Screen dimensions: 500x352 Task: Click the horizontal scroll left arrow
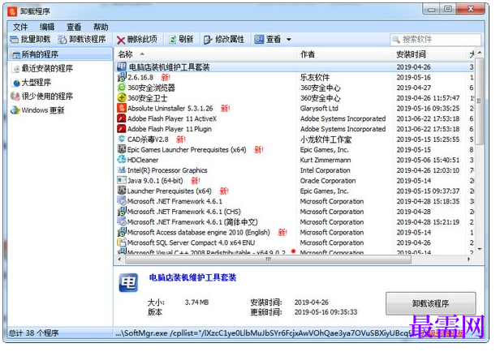click(x=119, y=260)
